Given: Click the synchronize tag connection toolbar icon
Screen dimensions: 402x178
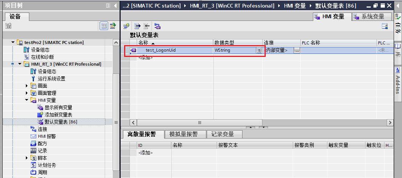Looking at the screenshot, I should (157, 26).
